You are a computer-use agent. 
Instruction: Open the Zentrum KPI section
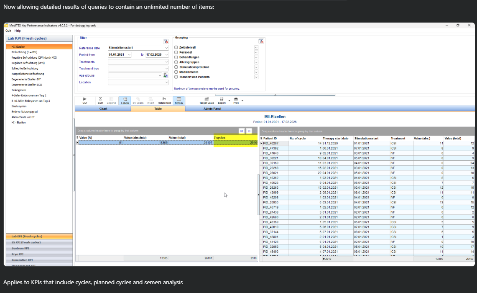(x=39, y=248)
